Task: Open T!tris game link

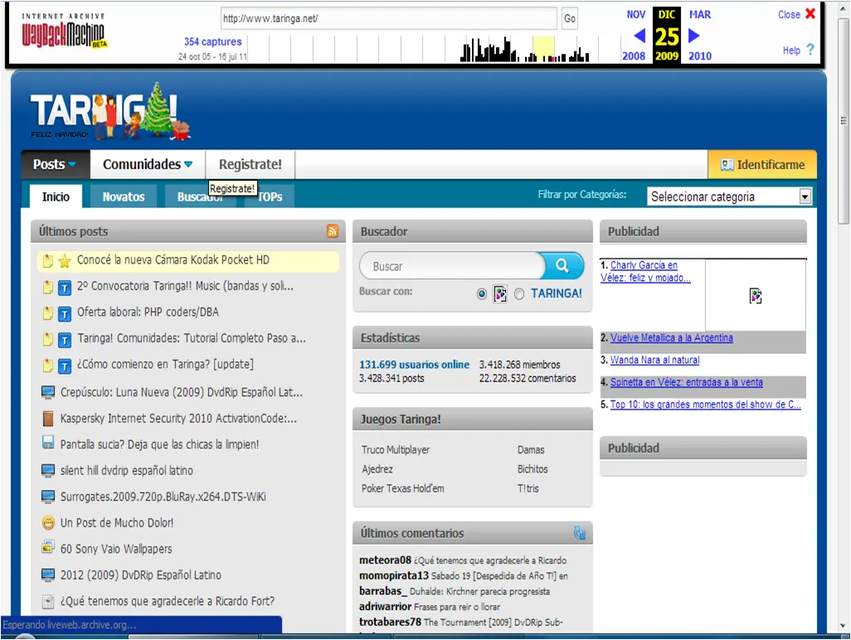Action: tap(528, 488)
